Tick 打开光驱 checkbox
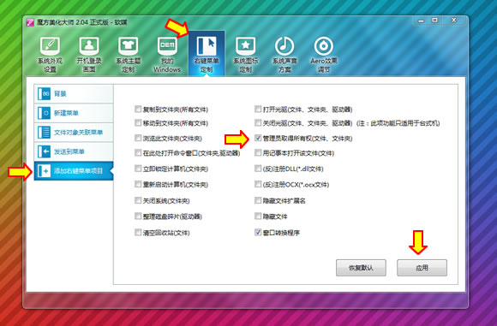The height and width of the screenshot is (326, 497). (x=258, y=110)
